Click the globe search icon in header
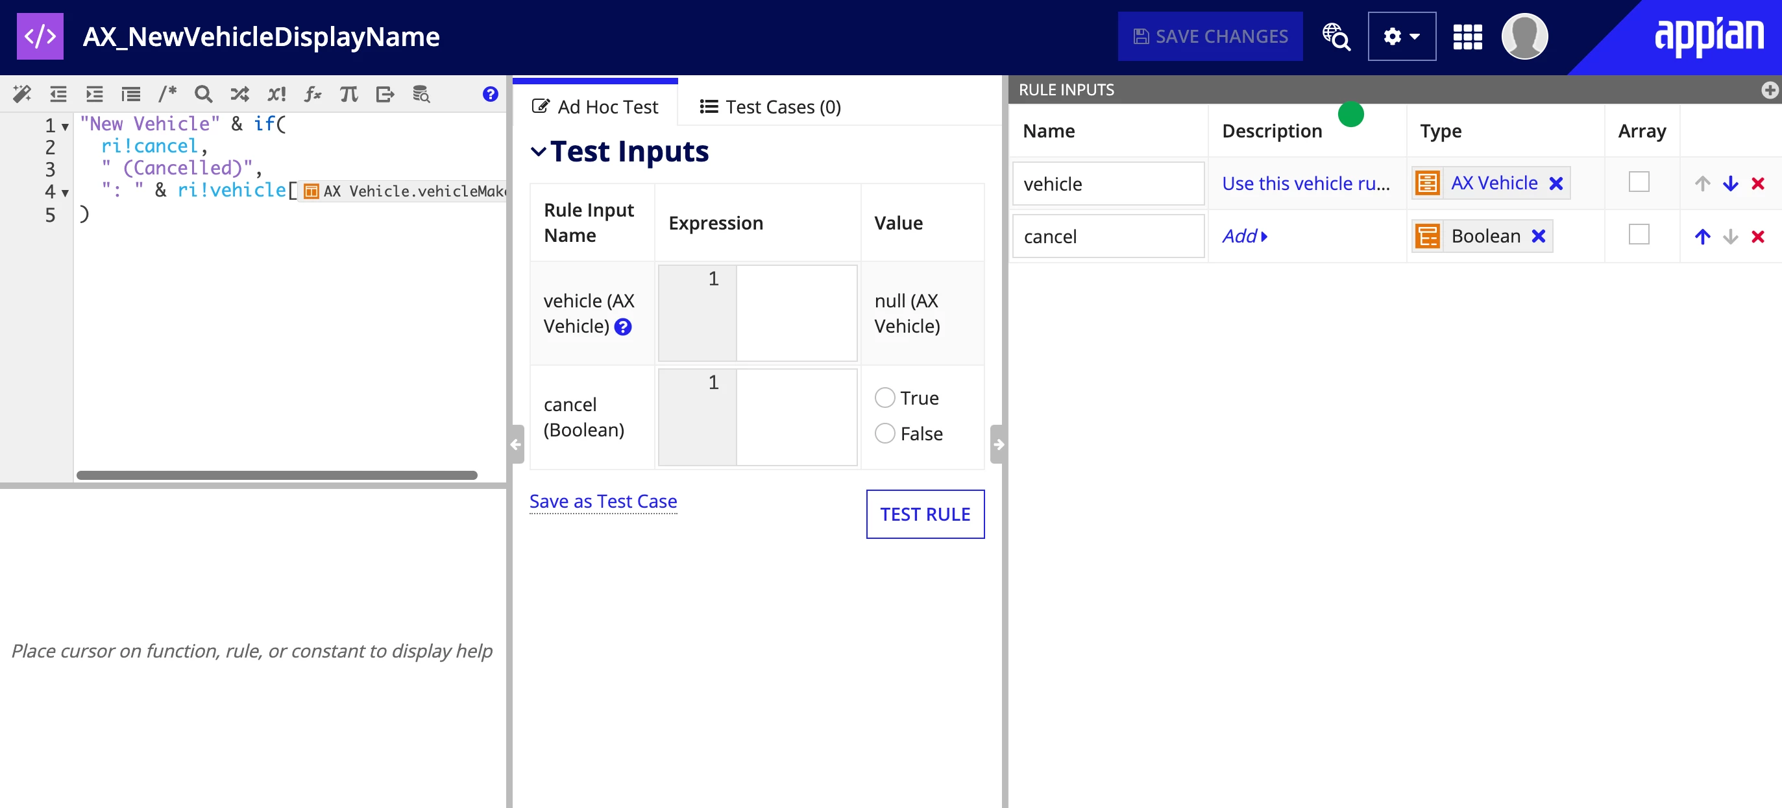 pyautogui.click(x=1336, y=36)
